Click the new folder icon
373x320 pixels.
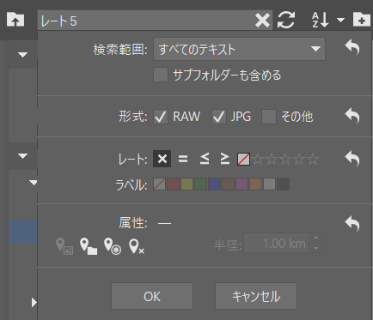tap(362, 20)
